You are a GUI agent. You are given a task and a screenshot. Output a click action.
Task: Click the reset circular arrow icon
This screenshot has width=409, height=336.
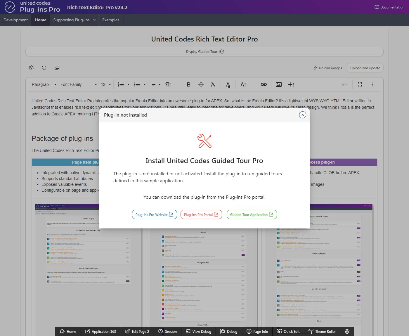pyautogui.click(x=44, y=68)
